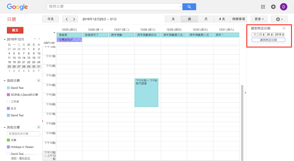Toggle the 工作表 calendar checkbox

(9, 101)
